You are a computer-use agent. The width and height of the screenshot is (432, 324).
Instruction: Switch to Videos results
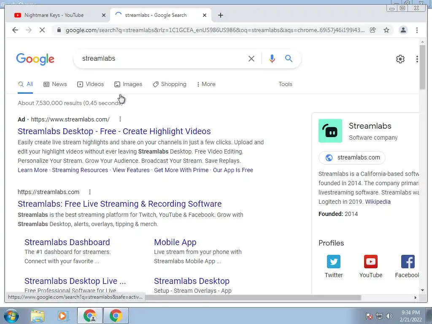pyautogui.click(x=90, y=84)
